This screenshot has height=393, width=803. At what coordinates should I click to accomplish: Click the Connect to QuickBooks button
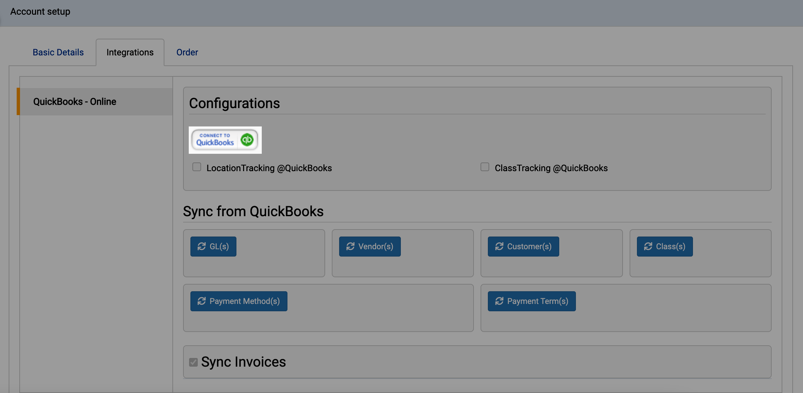click(225, 140)
